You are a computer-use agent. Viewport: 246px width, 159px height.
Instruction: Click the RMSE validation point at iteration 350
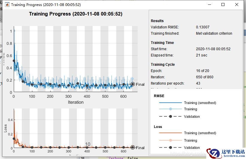(78, 83)
